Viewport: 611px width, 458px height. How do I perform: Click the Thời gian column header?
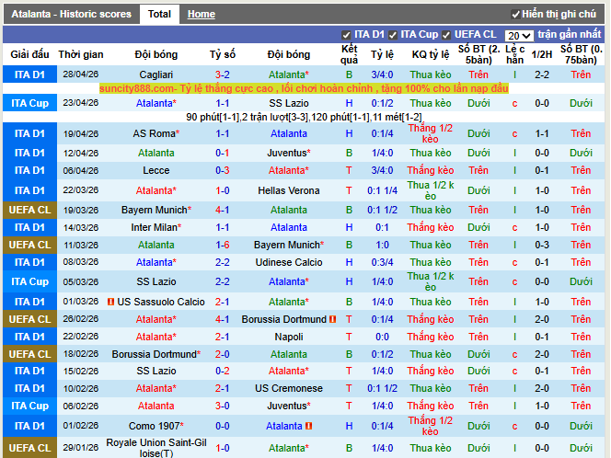81,54
